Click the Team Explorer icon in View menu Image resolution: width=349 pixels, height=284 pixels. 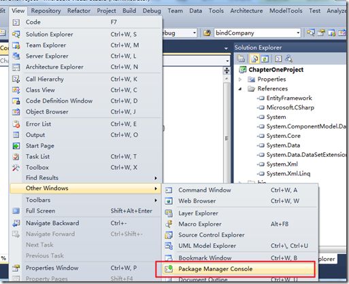[16, 46]
